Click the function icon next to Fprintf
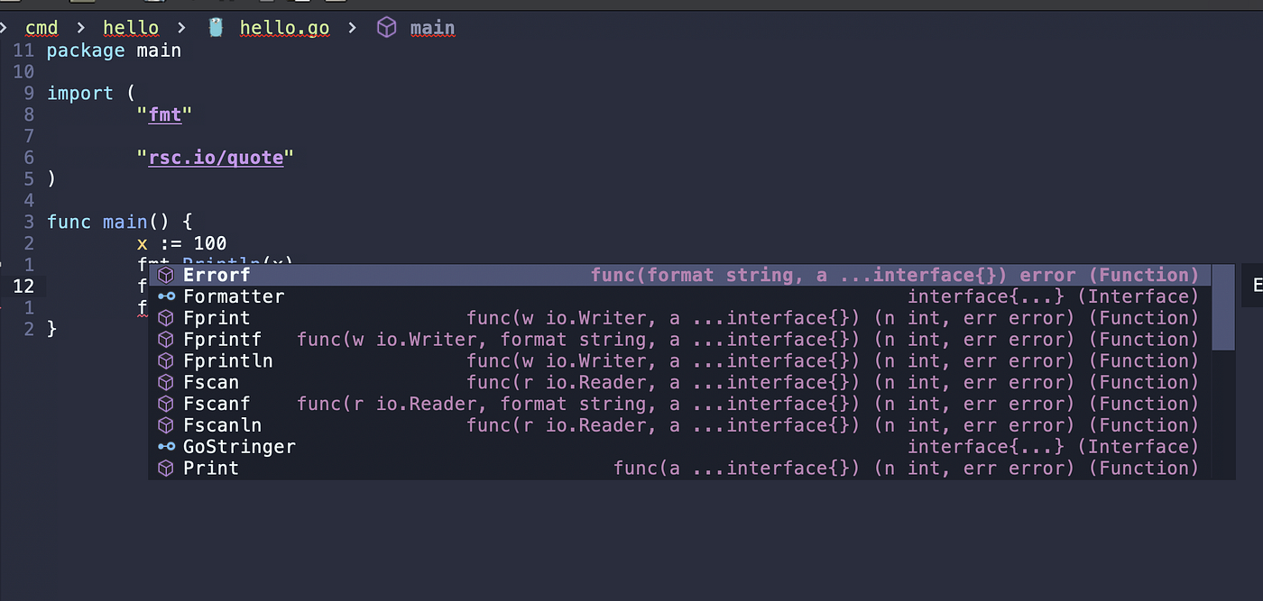Viewport: 1263px width, 601px height. pyautogui.click(x=165, y=340)
